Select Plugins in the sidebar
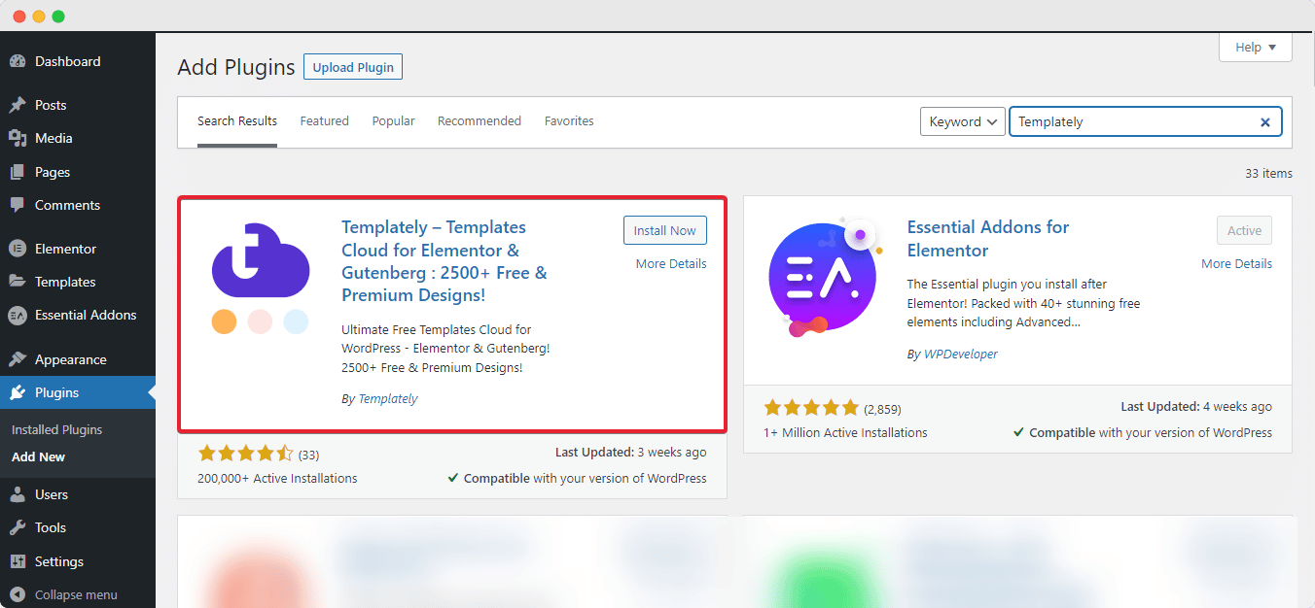Screen dimensions: 1315x608 tap(78, 392)
